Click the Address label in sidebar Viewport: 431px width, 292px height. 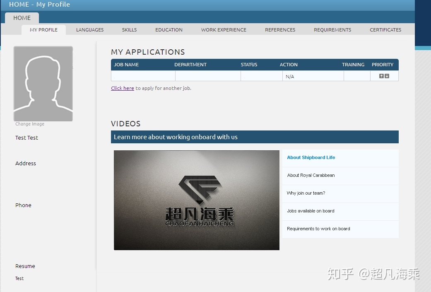tap(26, 163)
